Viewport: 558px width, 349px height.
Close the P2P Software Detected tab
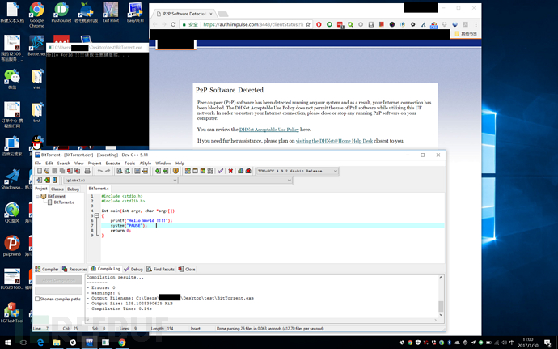(211, 14)
